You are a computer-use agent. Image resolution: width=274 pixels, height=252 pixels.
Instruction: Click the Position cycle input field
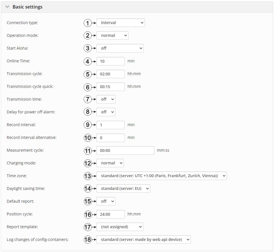coord(110,214)
